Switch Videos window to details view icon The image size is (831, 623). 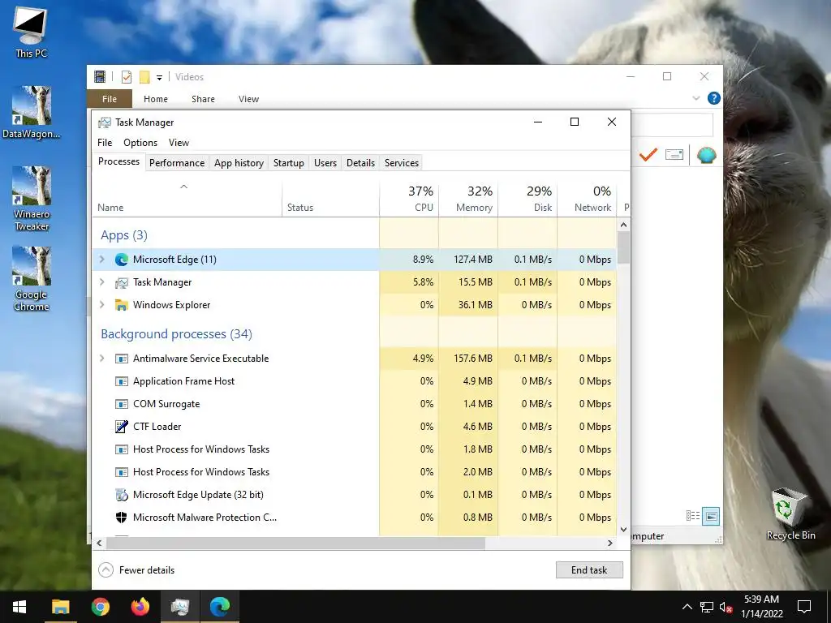click(693, 515)
